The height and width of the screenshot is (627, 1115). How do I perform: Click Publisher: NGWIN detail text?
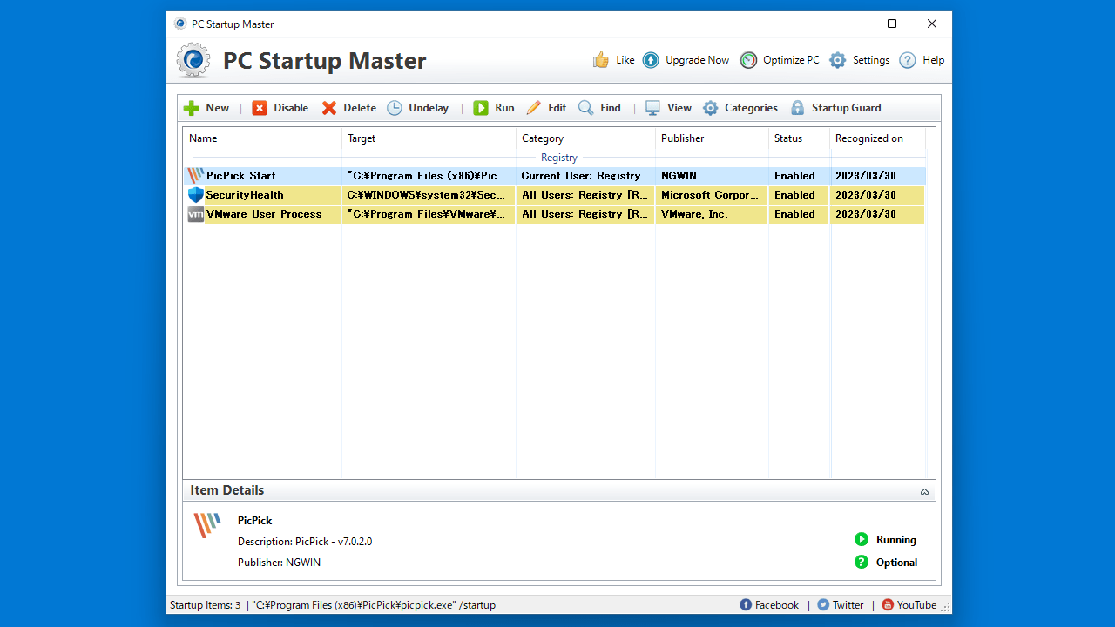click(279, 563)
